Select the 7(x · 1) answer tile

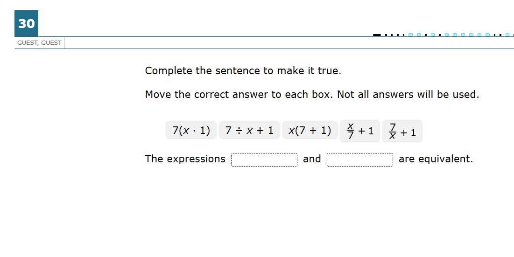[x=191, y=130]
